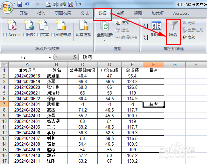Click header cell 备注

(x=154, y=70)
